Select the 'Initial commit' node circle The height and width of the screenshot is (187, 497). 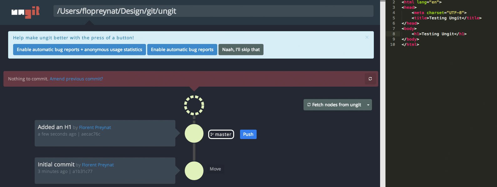pos(194,171)
